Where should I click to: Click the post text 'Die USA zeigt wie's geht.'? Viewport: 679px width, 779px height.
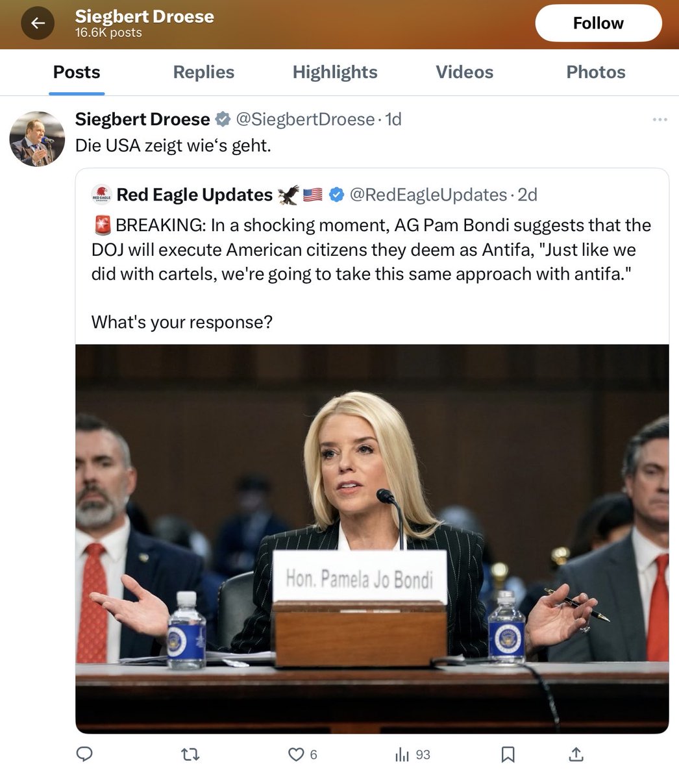pyautogui.click(x=173, y=145)
